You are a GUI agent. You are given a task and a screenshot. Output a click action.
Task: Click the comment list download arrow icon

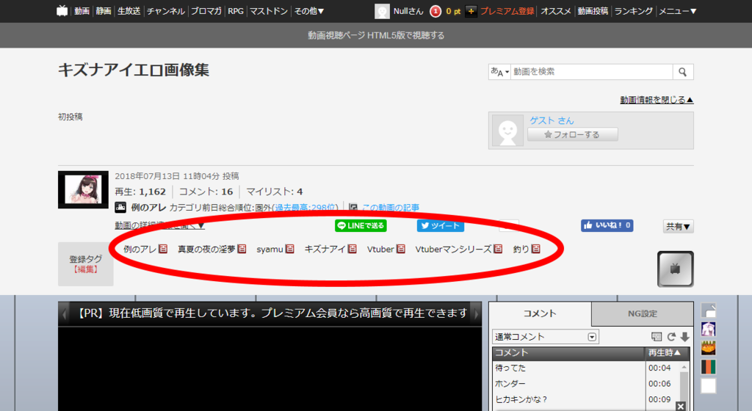pos(685,337)
